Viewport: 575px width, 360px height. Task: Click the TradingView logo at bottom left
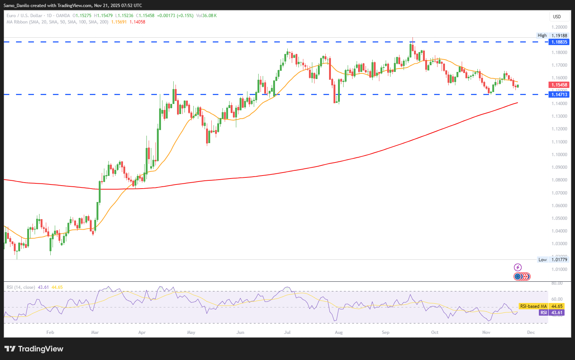34,349
